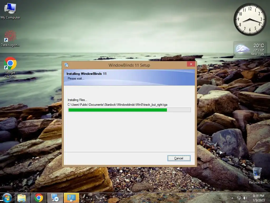This screenshot has height=203, width=270.
Task: Open the DataWagon desktop shortcut
Action: [x=10, y=39]
